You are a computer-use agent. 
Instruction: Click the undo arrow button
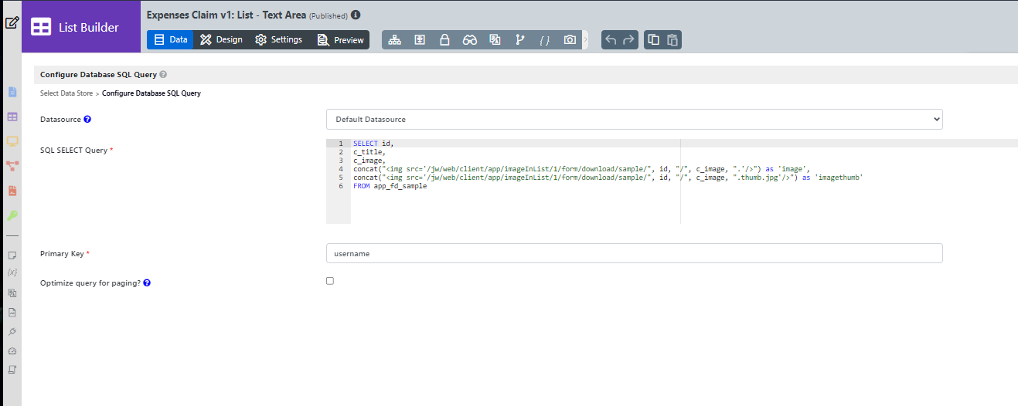611,40
